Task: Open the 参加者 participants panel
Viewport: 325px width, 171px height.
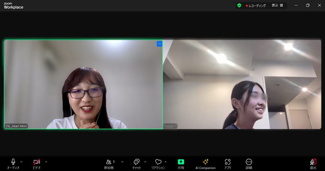Action: [109, 162]
